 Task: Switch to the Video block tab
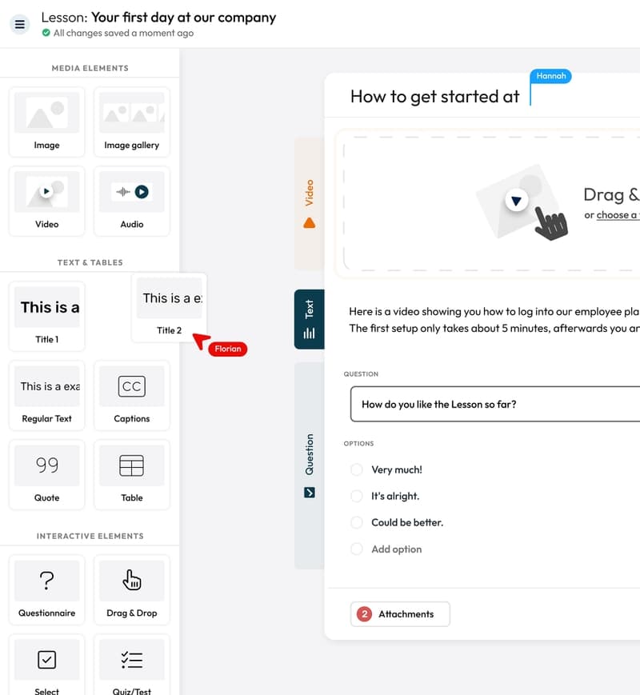click(310, 188)
